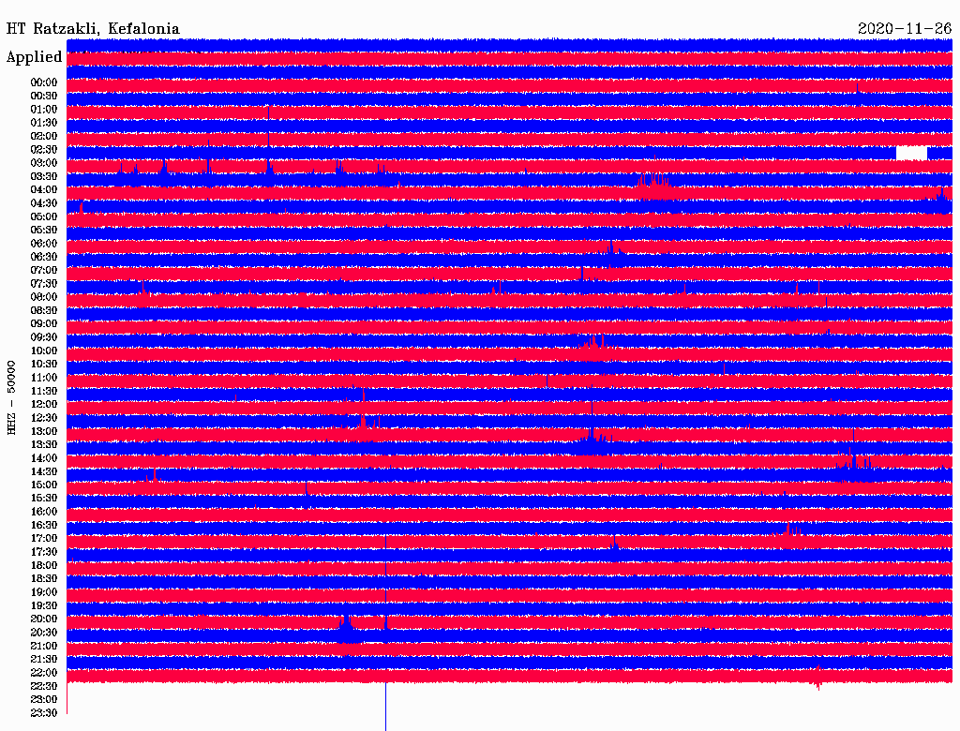Select the 17:00 time label
Screen dimensions: 960x731
tap(44, 538)
